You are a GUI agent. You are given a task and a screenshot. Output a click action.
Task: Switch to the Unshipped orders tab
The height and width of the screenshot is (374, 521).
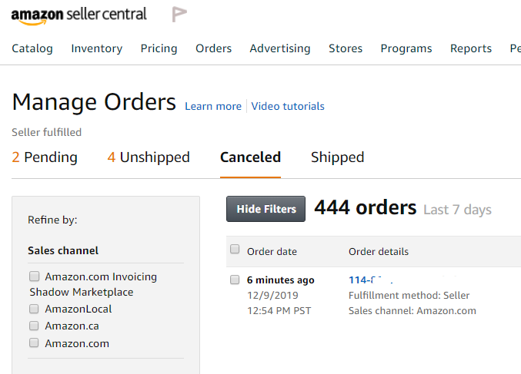pyautogui.click(x=149, y=157)
